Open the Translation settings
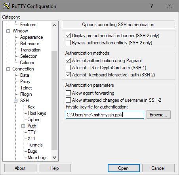Viewport: 179px width, 175px height. (x=30, y=50)
